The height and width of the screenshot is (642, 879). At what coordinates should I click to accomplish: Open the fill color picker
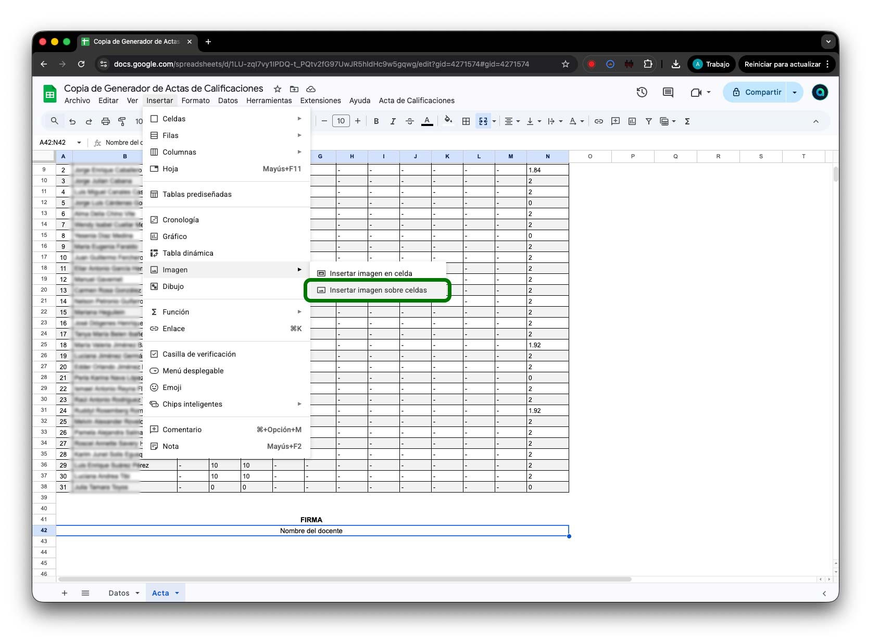point(448,121)
